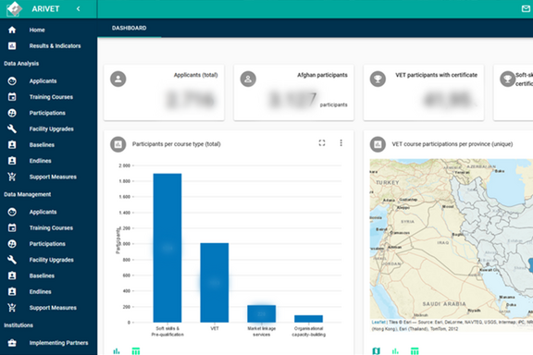Image resolution: width=533 pixels, height=355 pixels.
Task: Open Facility Upgrades under Data Management
Action: 51,260
